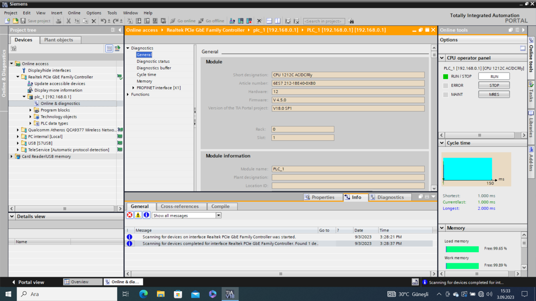Collapse the CPU operator panel section

click(442, 58)
